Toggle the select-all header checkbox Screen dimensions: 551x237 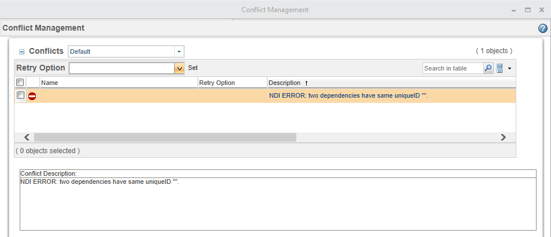(x=20, y=83)
